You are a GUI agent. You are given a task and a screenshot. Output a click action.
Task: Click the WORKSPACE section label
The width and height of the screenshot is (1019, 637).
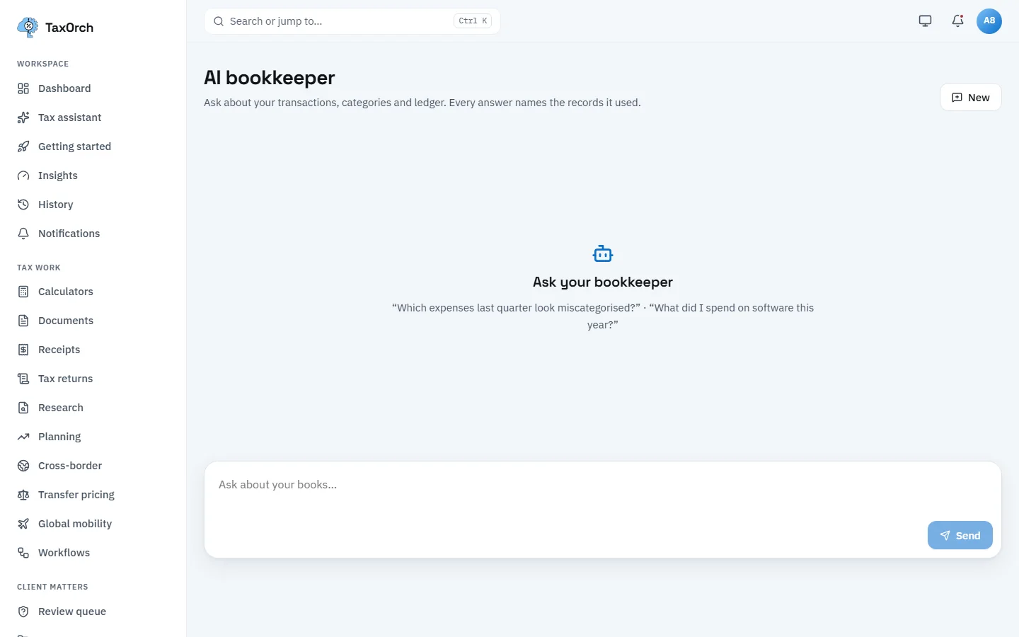pos(43,64)
